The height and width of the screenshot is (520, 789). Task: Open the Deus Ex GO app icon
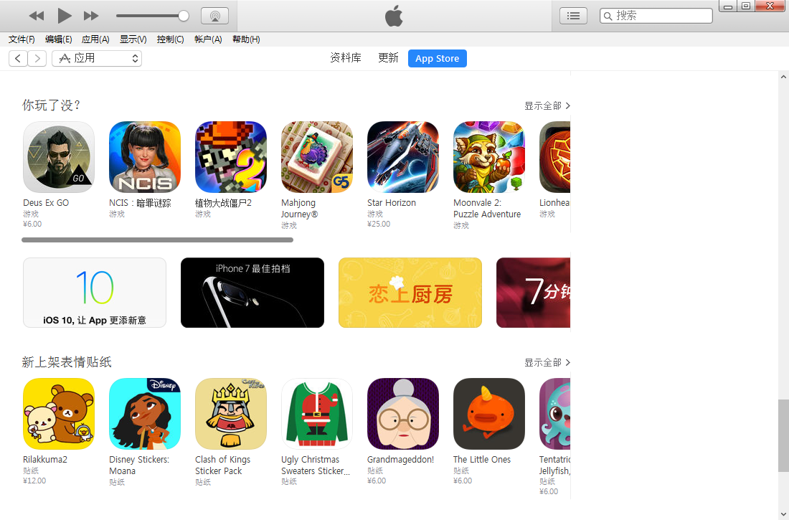pos(59,157)
